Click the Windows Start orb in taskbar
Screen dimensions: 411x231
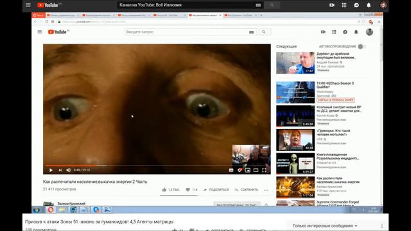tap(37, 210)
